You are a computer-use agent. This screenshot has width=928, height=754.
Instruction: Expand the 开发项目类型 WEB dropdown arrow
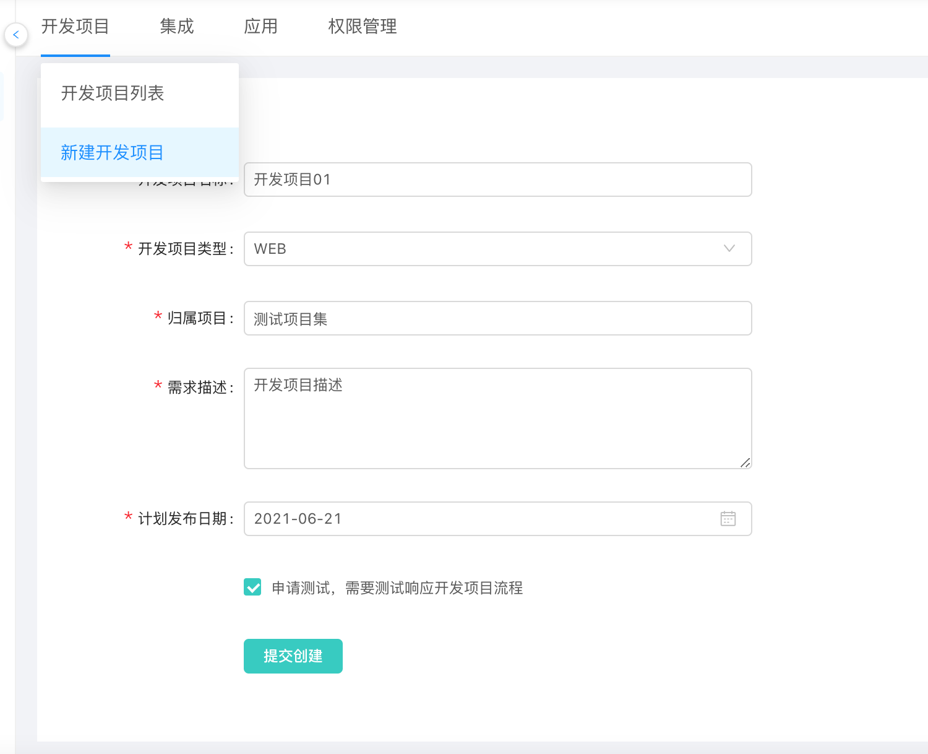(x=729, y=249)
